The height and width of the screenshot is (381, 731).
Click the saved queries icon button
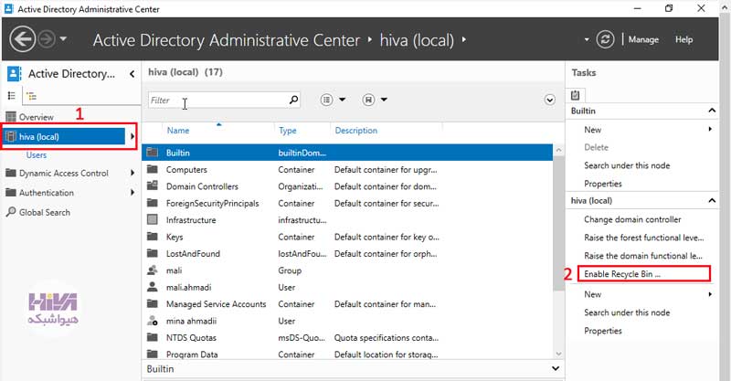click(368, 100)
